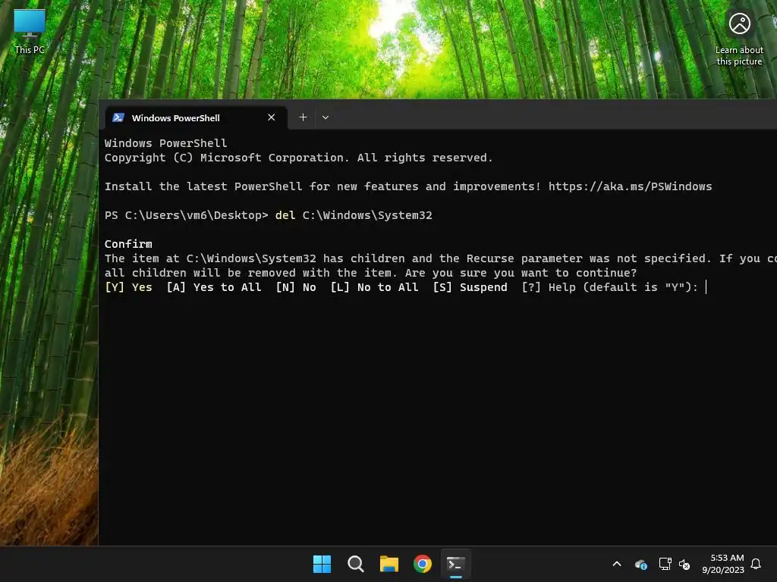Image resolution: width=777 pixels, height=582 pixels.
Task: Open the Windows Start menu
Action: tap(322, 564)
